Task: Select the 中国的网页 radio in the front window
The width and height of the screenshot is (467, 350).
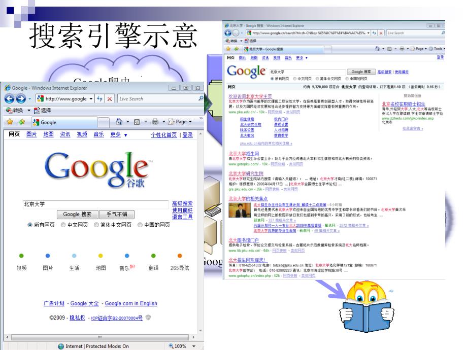Action: coord(140,225)
